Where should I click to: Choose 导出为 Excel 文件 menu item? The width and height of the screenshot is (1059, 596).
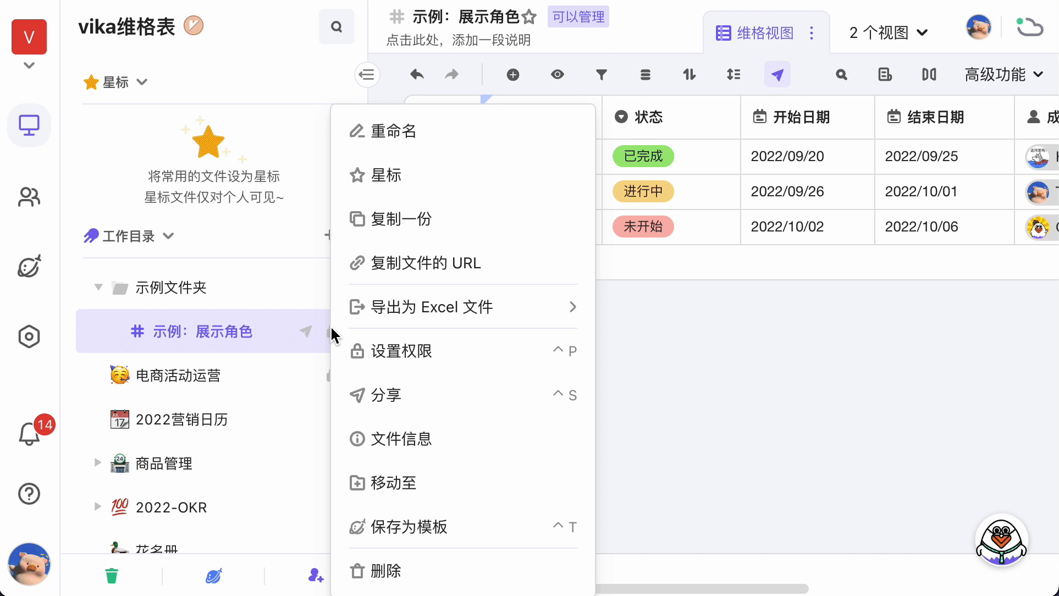tap(432, 307)
